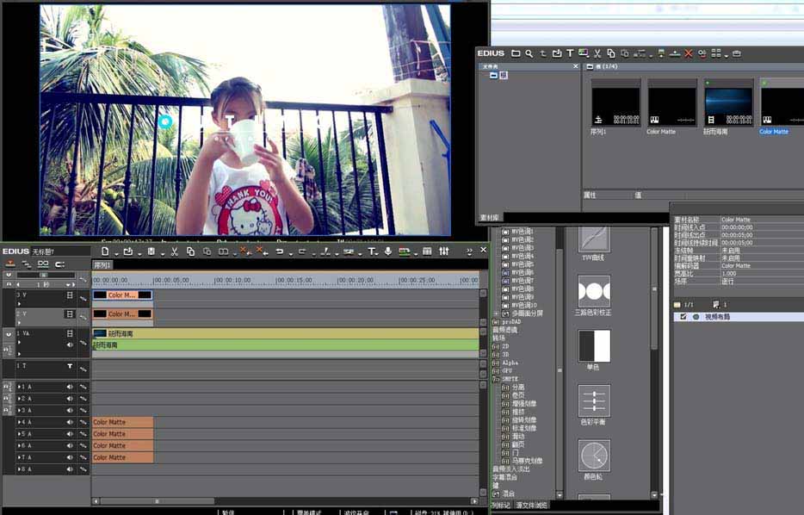Open timeline scale dropdown next to 1 秒
The image size is (804, 515).
(67, 285)
